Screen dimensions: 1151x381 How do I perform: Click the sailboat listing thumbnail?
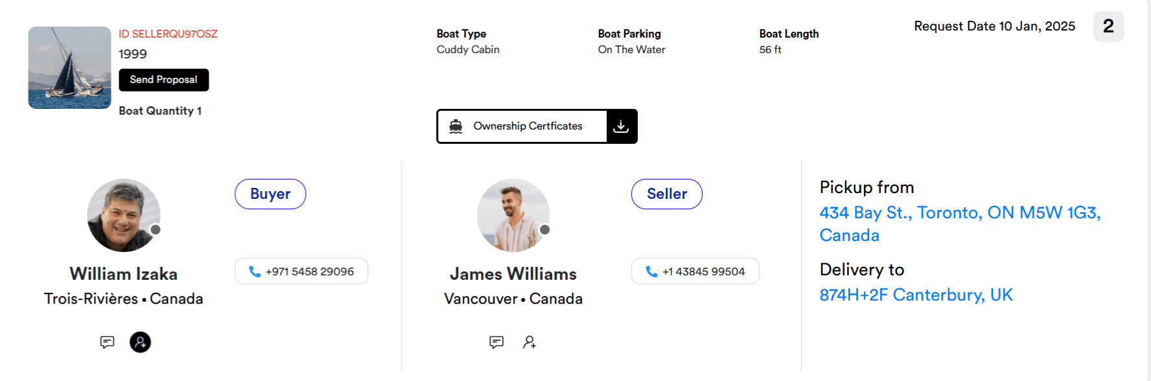click(x=69, y=67)
